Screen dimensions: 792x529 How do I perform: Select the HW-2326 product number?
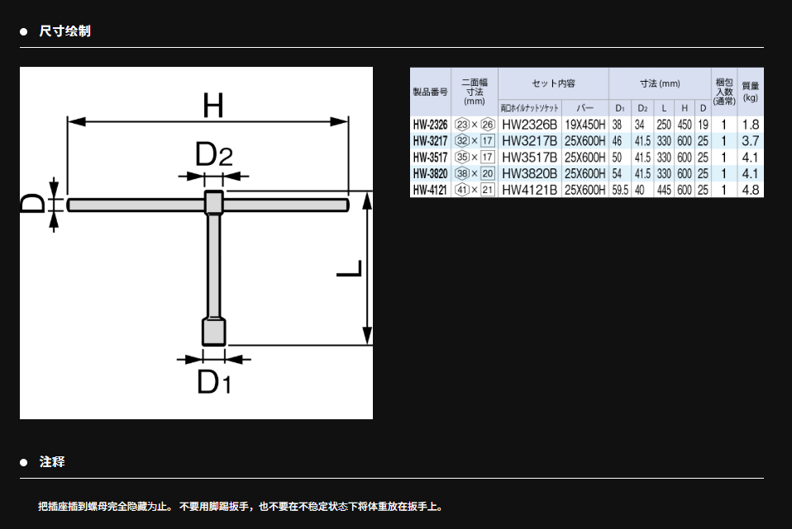pyautogui.click(x=430, y=125)
